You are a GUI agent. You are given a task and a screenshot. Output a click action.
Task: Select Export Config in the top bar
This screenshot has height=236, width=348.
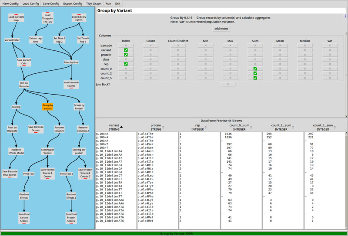tap(73, 3)
